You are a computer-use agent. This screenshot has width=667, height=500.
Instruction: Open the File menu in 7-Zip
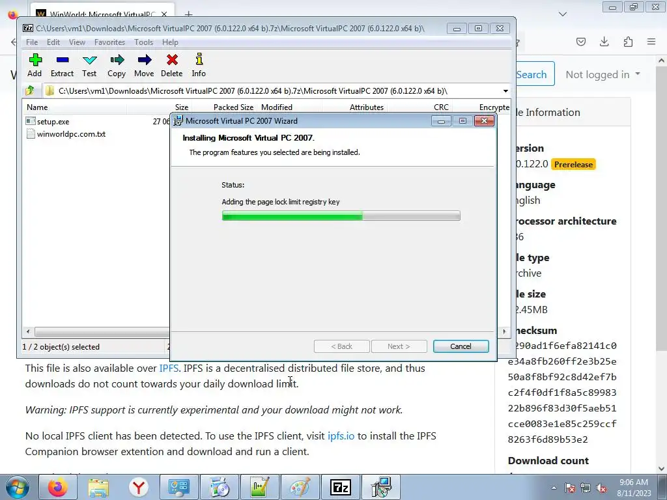(x=32, y=42)
